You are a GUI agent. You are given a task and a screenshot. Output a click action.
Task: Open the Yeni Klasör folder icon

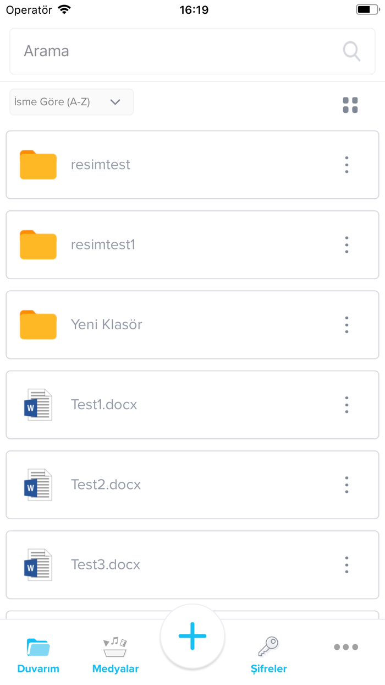coord(38,325)
